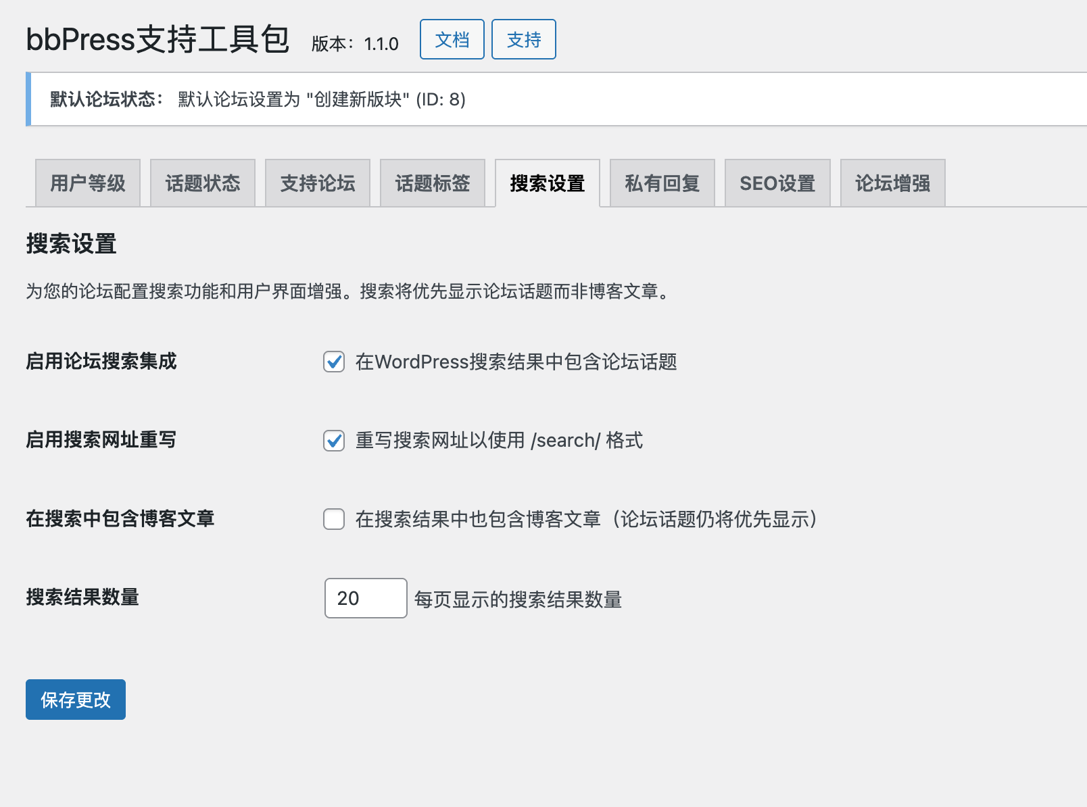Switch to the 私有回复 tab

(662, 183)
